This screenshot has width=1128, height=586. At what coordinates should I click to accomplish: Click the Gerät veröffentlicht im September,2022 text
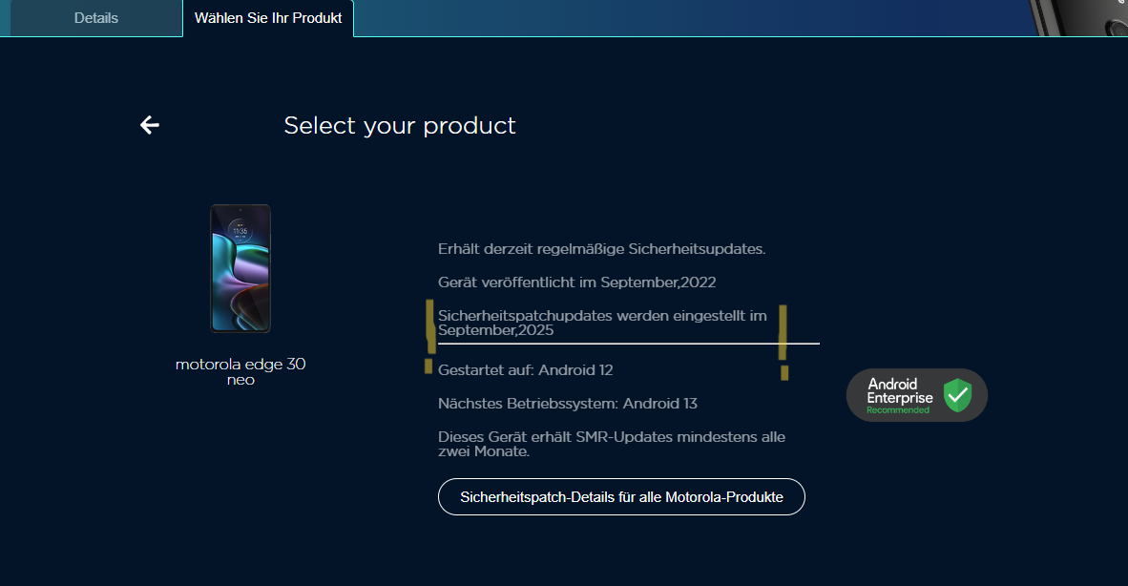click(576, 283)
